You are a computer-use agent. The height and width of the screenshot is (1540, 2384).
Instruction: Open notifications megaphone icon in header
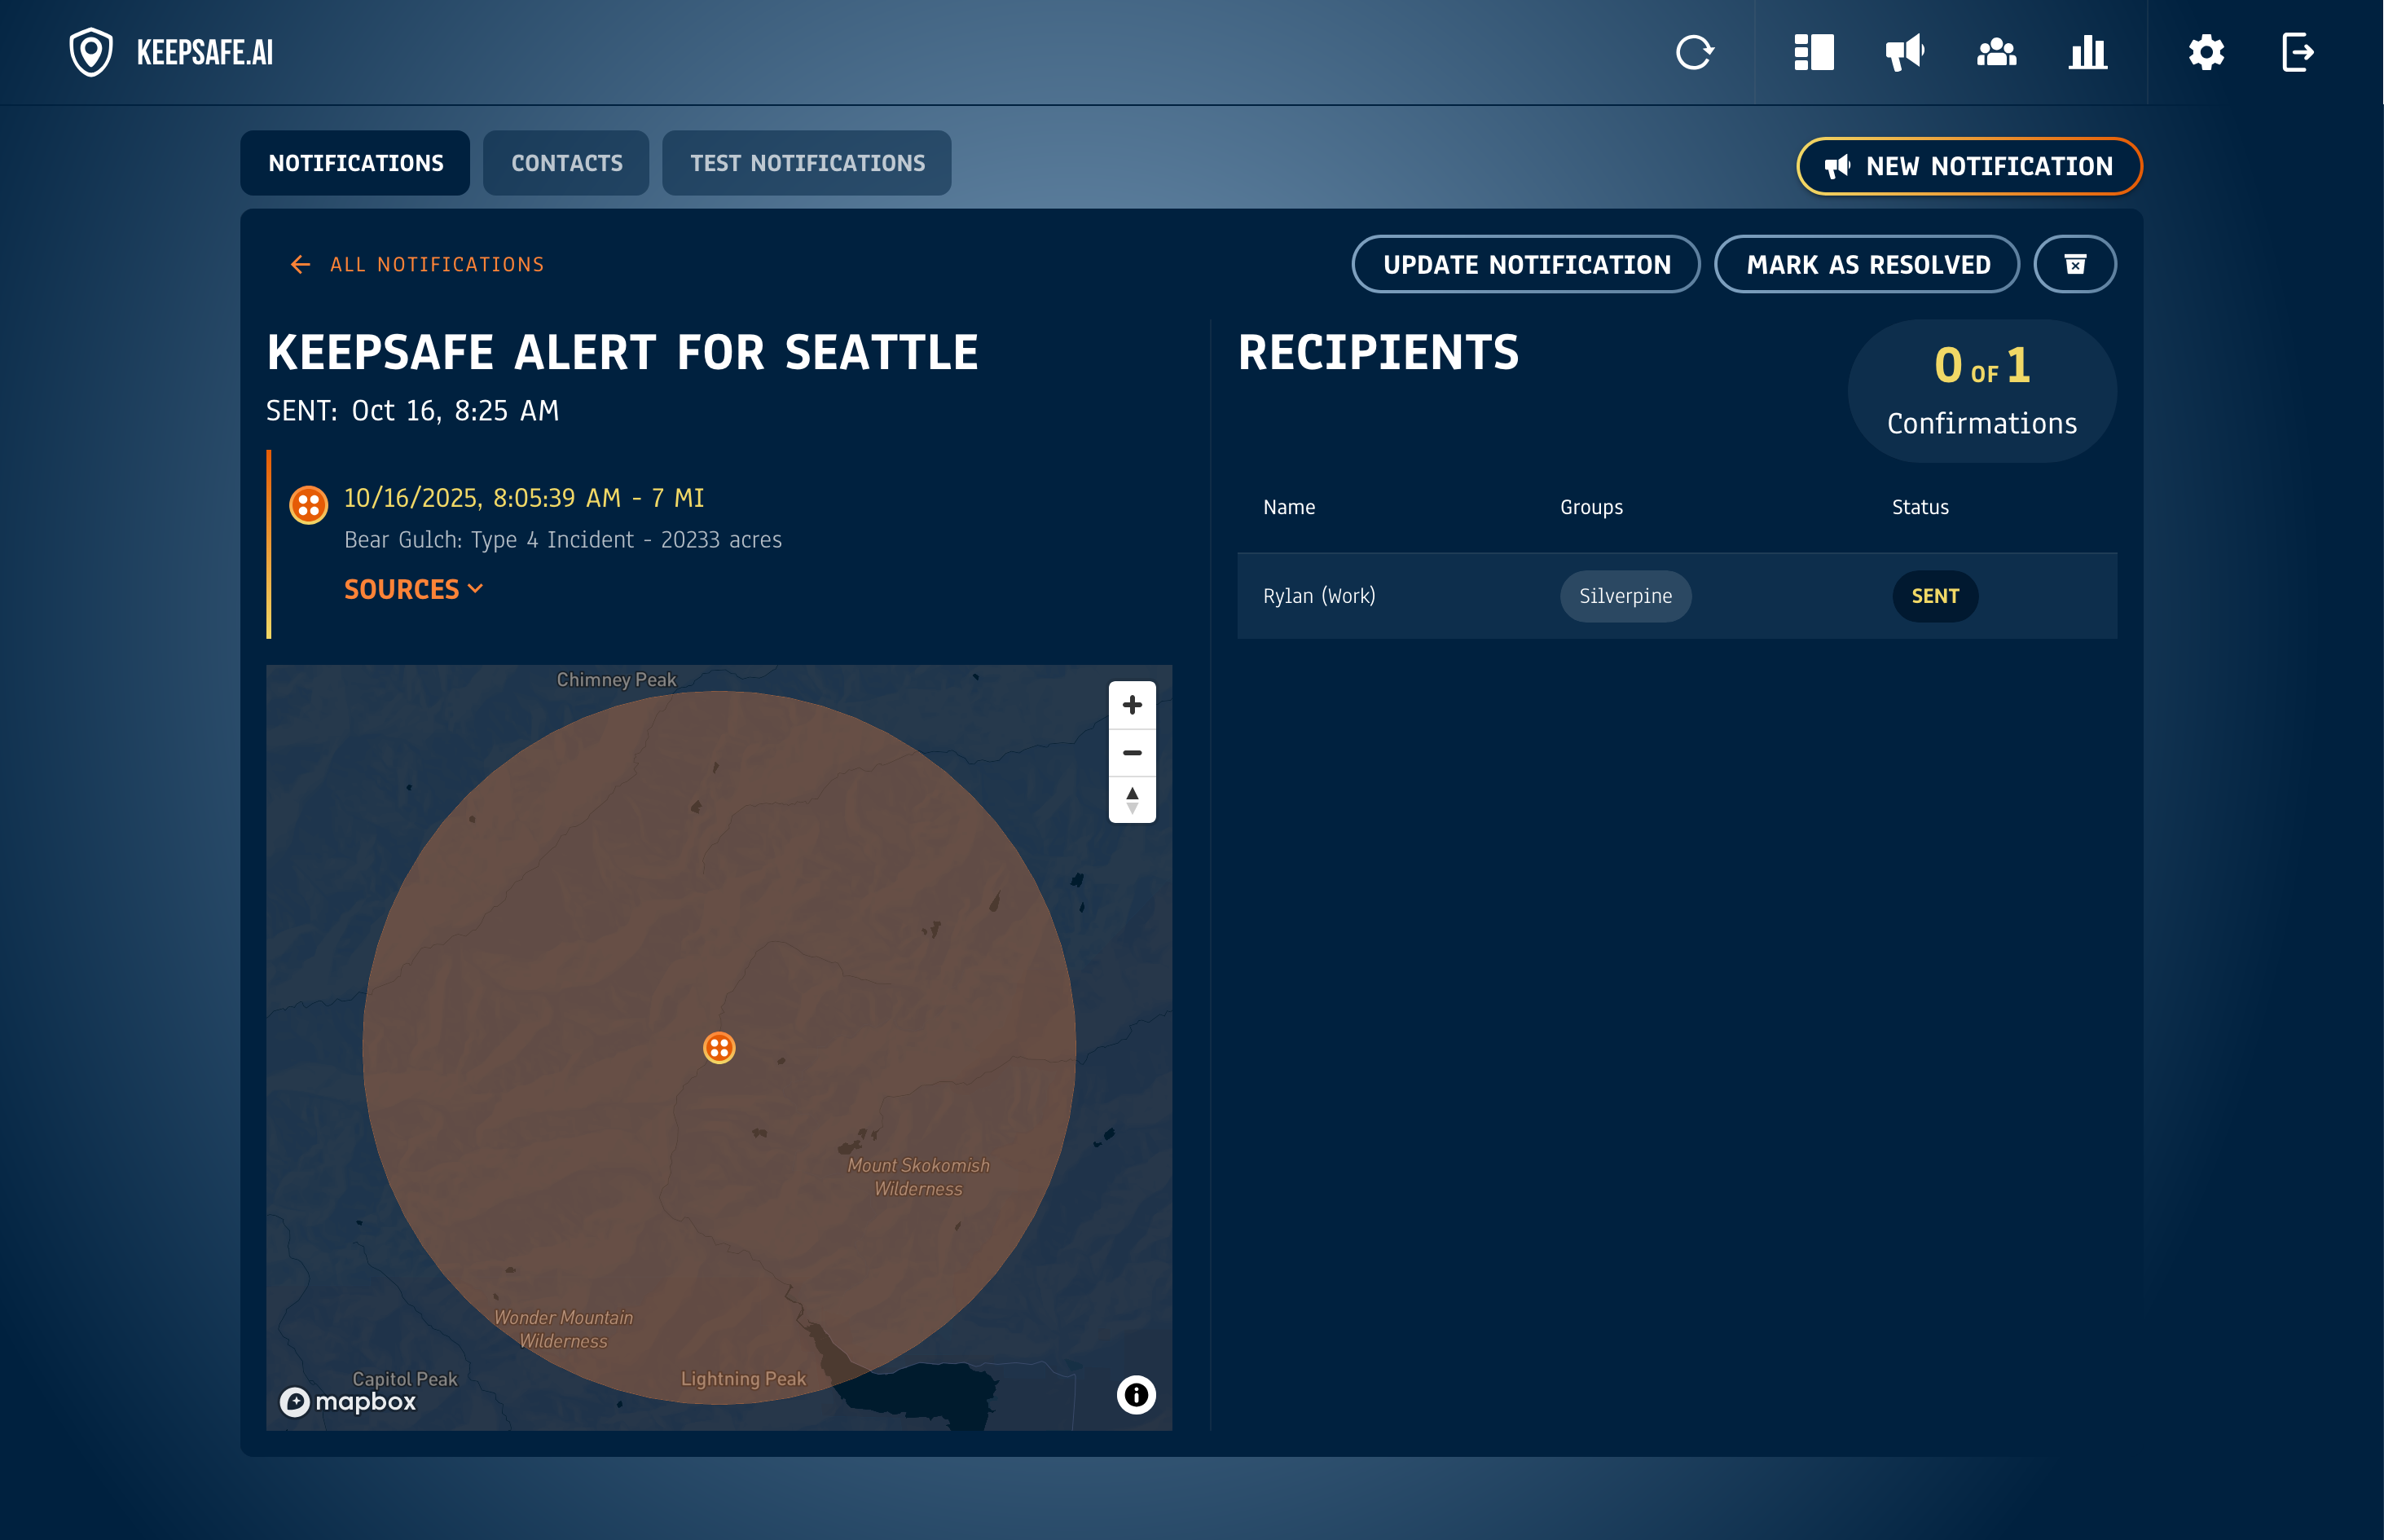tap(1904, 52)
